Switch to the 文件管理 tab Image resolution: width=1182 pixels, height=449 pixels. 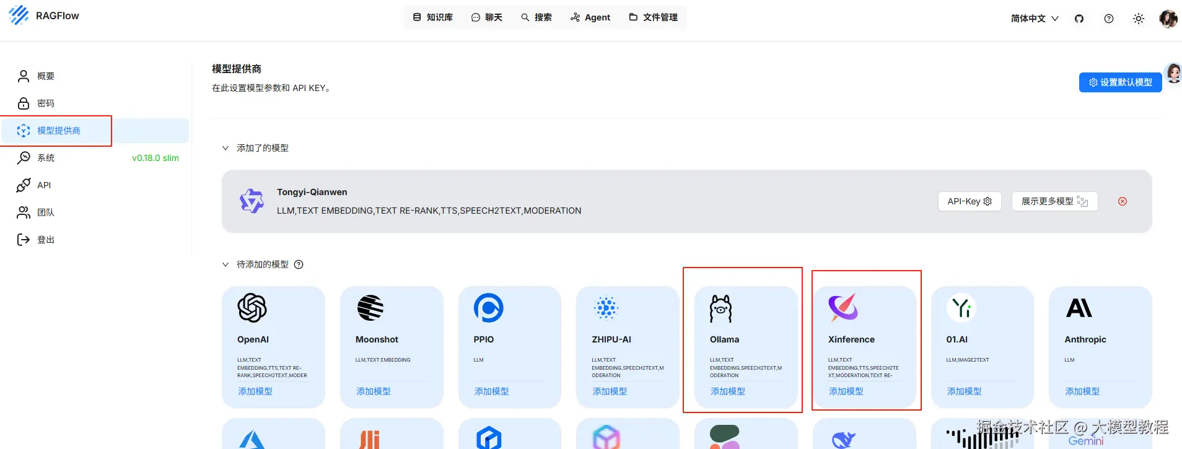click(654, 17)
